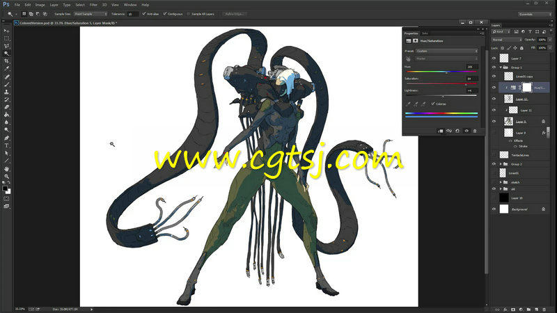The image size is (557, 313).
Task: Toggle the Colorize checkbox
Action: click(433, 104)
